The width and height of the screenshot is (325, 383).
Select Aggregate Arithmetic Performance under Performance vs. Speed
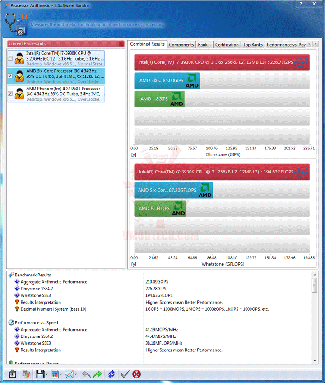click(54, 330)
